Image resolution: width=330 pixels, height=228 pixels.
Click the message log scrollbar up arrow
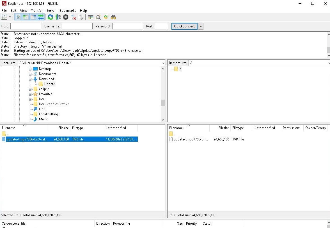[328, 34]
